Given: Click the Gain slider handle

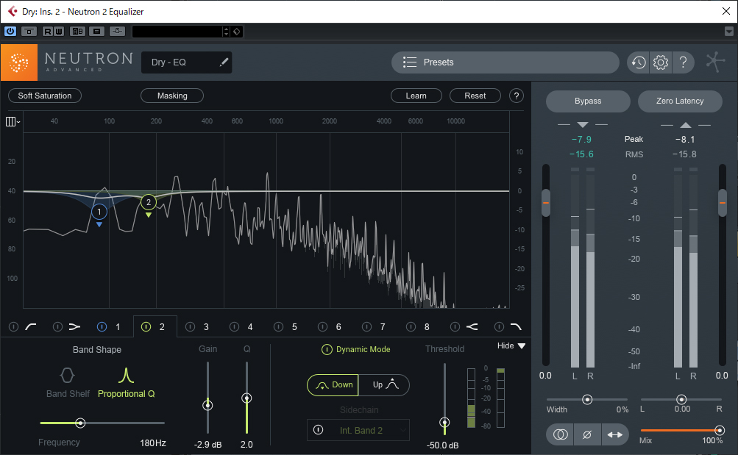Looking at the screenshot, I should click(x=207, y=405).
